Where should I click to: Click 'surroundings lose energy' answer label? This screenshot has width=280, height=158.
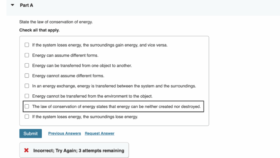[85, 117]
